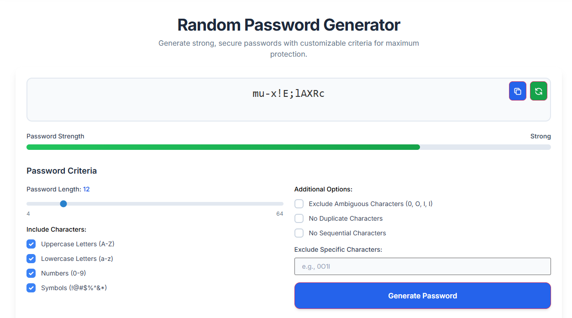This screenshot has width=572, height=318.
Task: Click the password strength progress bar
Action: click(x=289, y=147)
